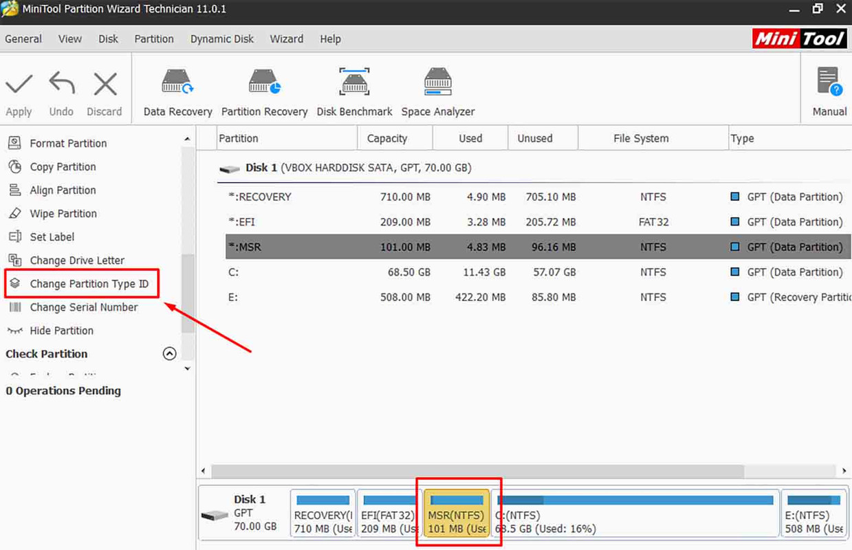Image resolution: width=852 pixels, height=550 pixels.
Task: Click the Change Partition Type ID icon
Action: [x=14, y=283]
